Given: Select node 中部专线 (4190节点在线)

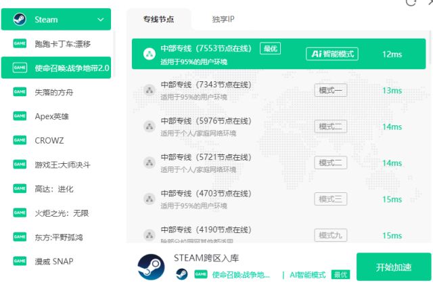Looking at the screenshot, I should click(279, 230).
